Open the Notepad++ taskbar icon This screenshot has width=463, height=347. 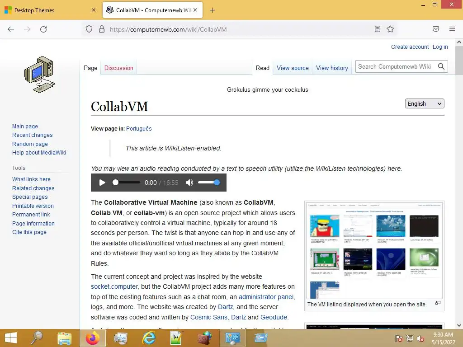[x=176, y=338]
